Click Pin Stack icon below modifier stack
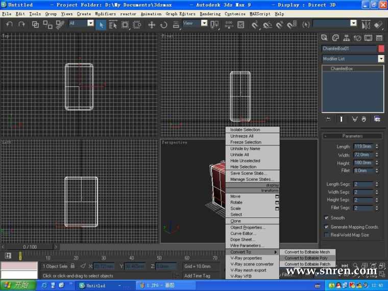388x291 pixels. [329, 119]
